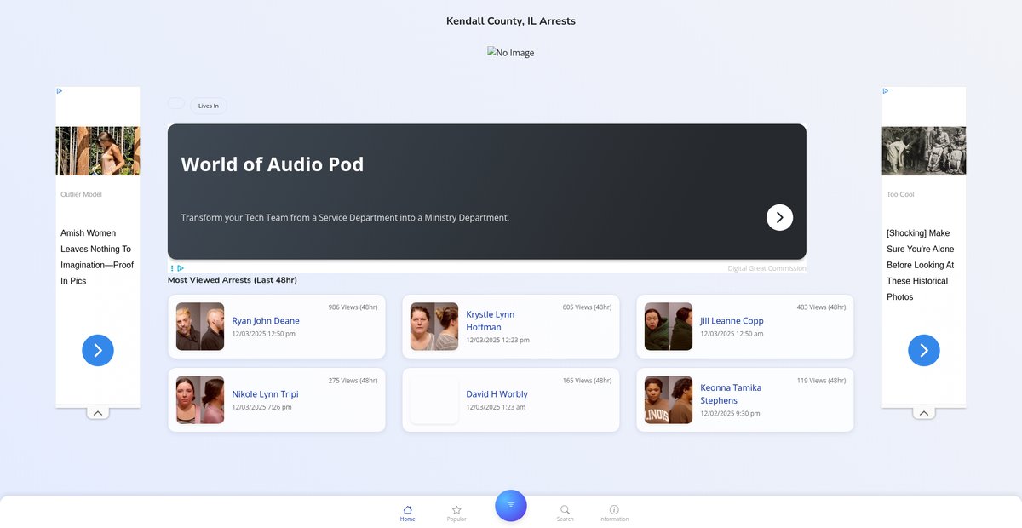
Task: Toggle the blank pill beside Lives In
Action: pos(176,104)
